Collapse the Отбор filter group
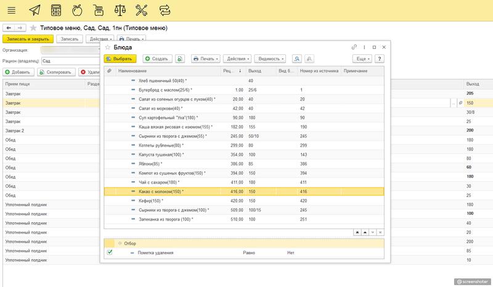This screenshot has height=287, width=493. [120, 243]
